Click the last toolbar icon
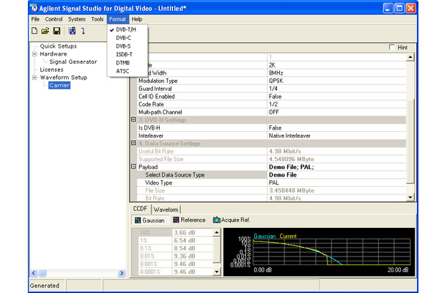Viewport: 447px width, 293px height. click(83, 31)
